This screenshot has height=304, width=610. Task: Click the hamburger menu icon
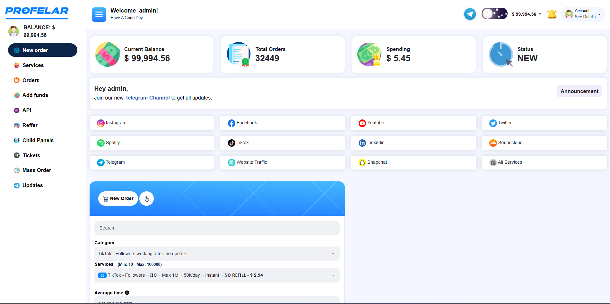99,15
